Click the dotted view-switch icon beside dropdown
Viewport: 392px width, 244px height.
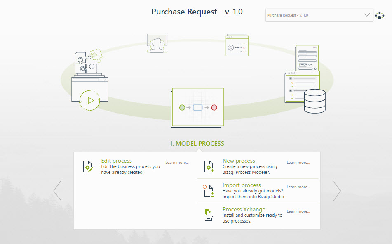click(380, 16)
